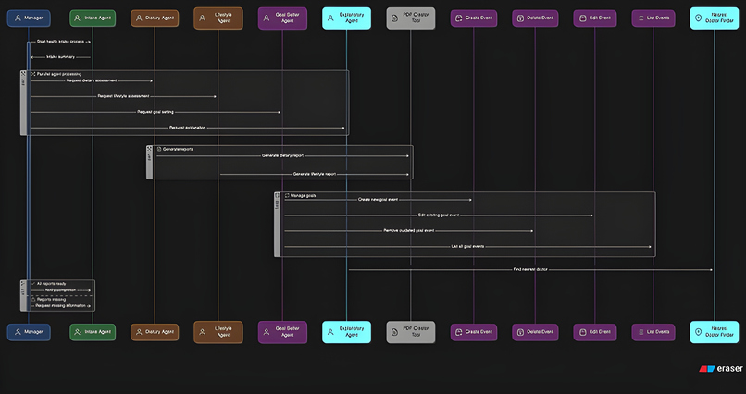Click the document icon in the top PDF Creator Tool node
This screenshot has width=746, height=394.
[x=395, y=18]
